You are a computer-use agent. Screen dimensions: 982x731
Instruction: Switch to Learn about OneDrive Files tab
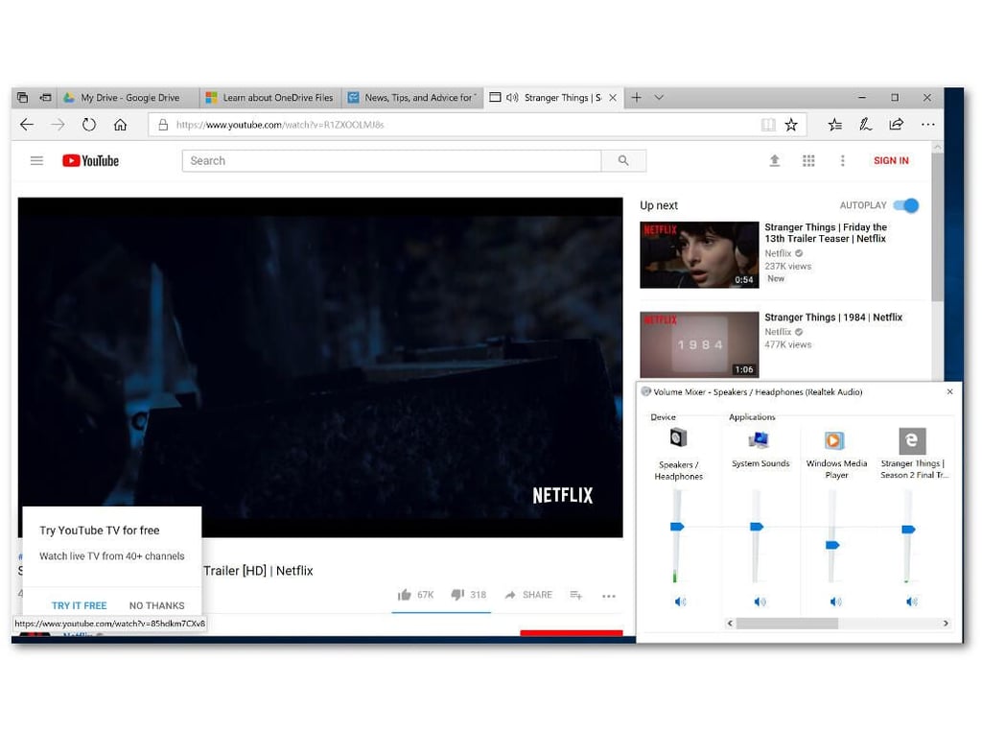(x=271, y=98)
